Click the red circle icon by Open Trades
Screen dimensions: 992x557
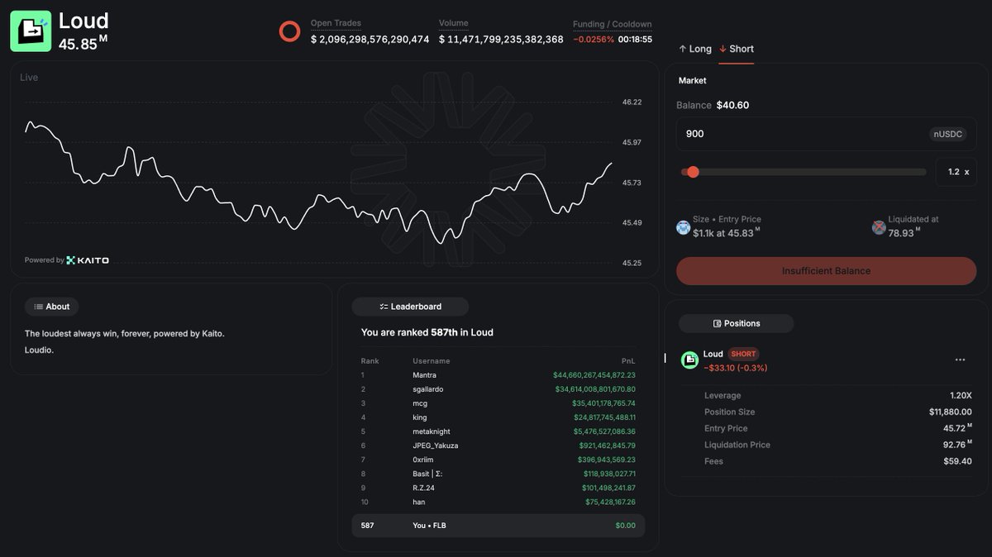289,31
